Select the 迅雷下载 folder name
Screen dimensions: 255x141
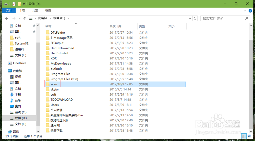click(56, 131)
